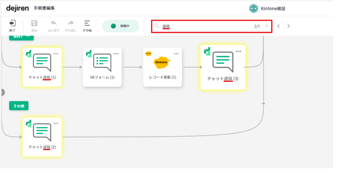Go to next search match
355x186 pixels.
(288, 26)
